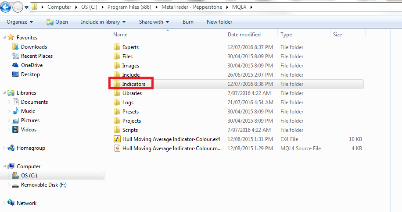The width and height of the screenshot is (402, 212).
Task: Select Computer in the address breadcrumb
Action: tap(59, 7)
